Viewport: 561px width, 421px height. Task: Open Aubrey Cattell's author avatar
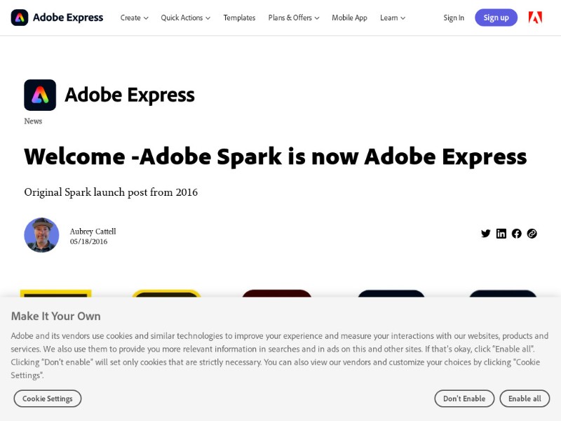[x=41, y=235]
